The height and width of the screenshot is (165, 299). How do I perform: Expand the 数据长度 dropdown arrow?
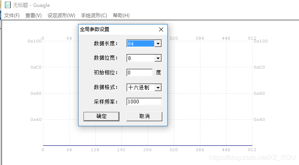click(x=158, y=44)
